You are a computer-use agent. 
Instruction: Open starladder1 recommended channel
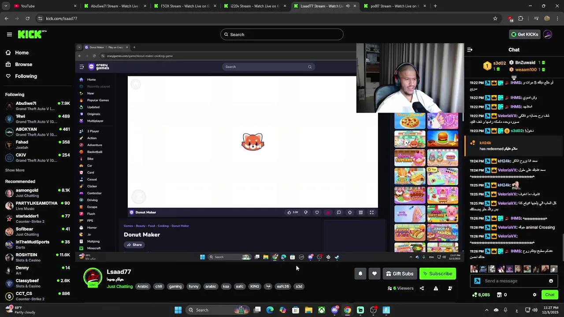37,219
